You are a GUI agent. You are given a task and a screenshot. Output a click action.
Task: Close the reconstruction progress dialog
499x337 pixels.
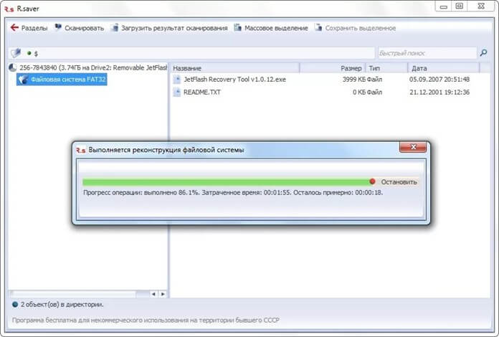tap(413, 147)
